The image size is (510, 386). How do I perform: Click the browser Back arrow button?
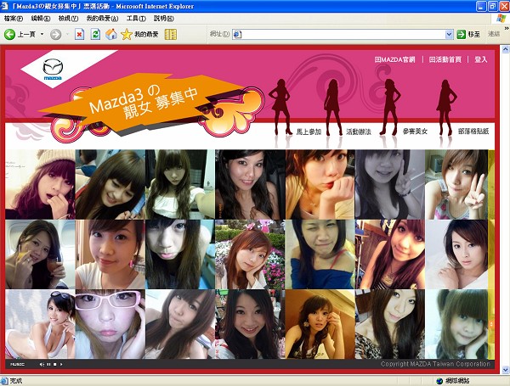(11, 34)
